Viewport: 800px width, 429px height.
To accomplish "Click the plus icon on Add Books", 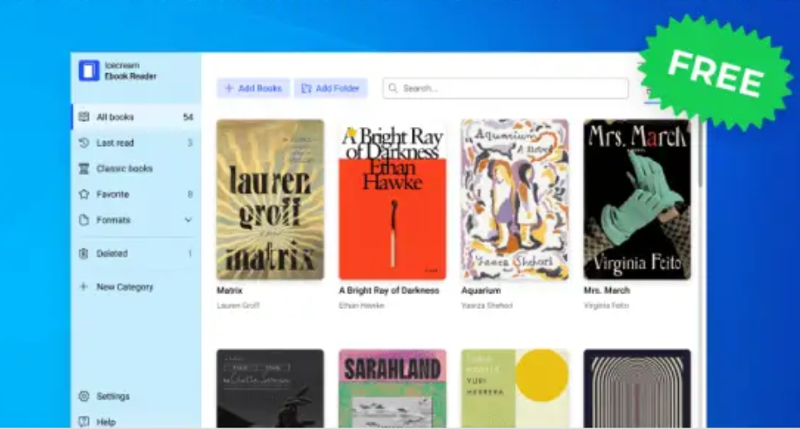I will coord(229,88).
